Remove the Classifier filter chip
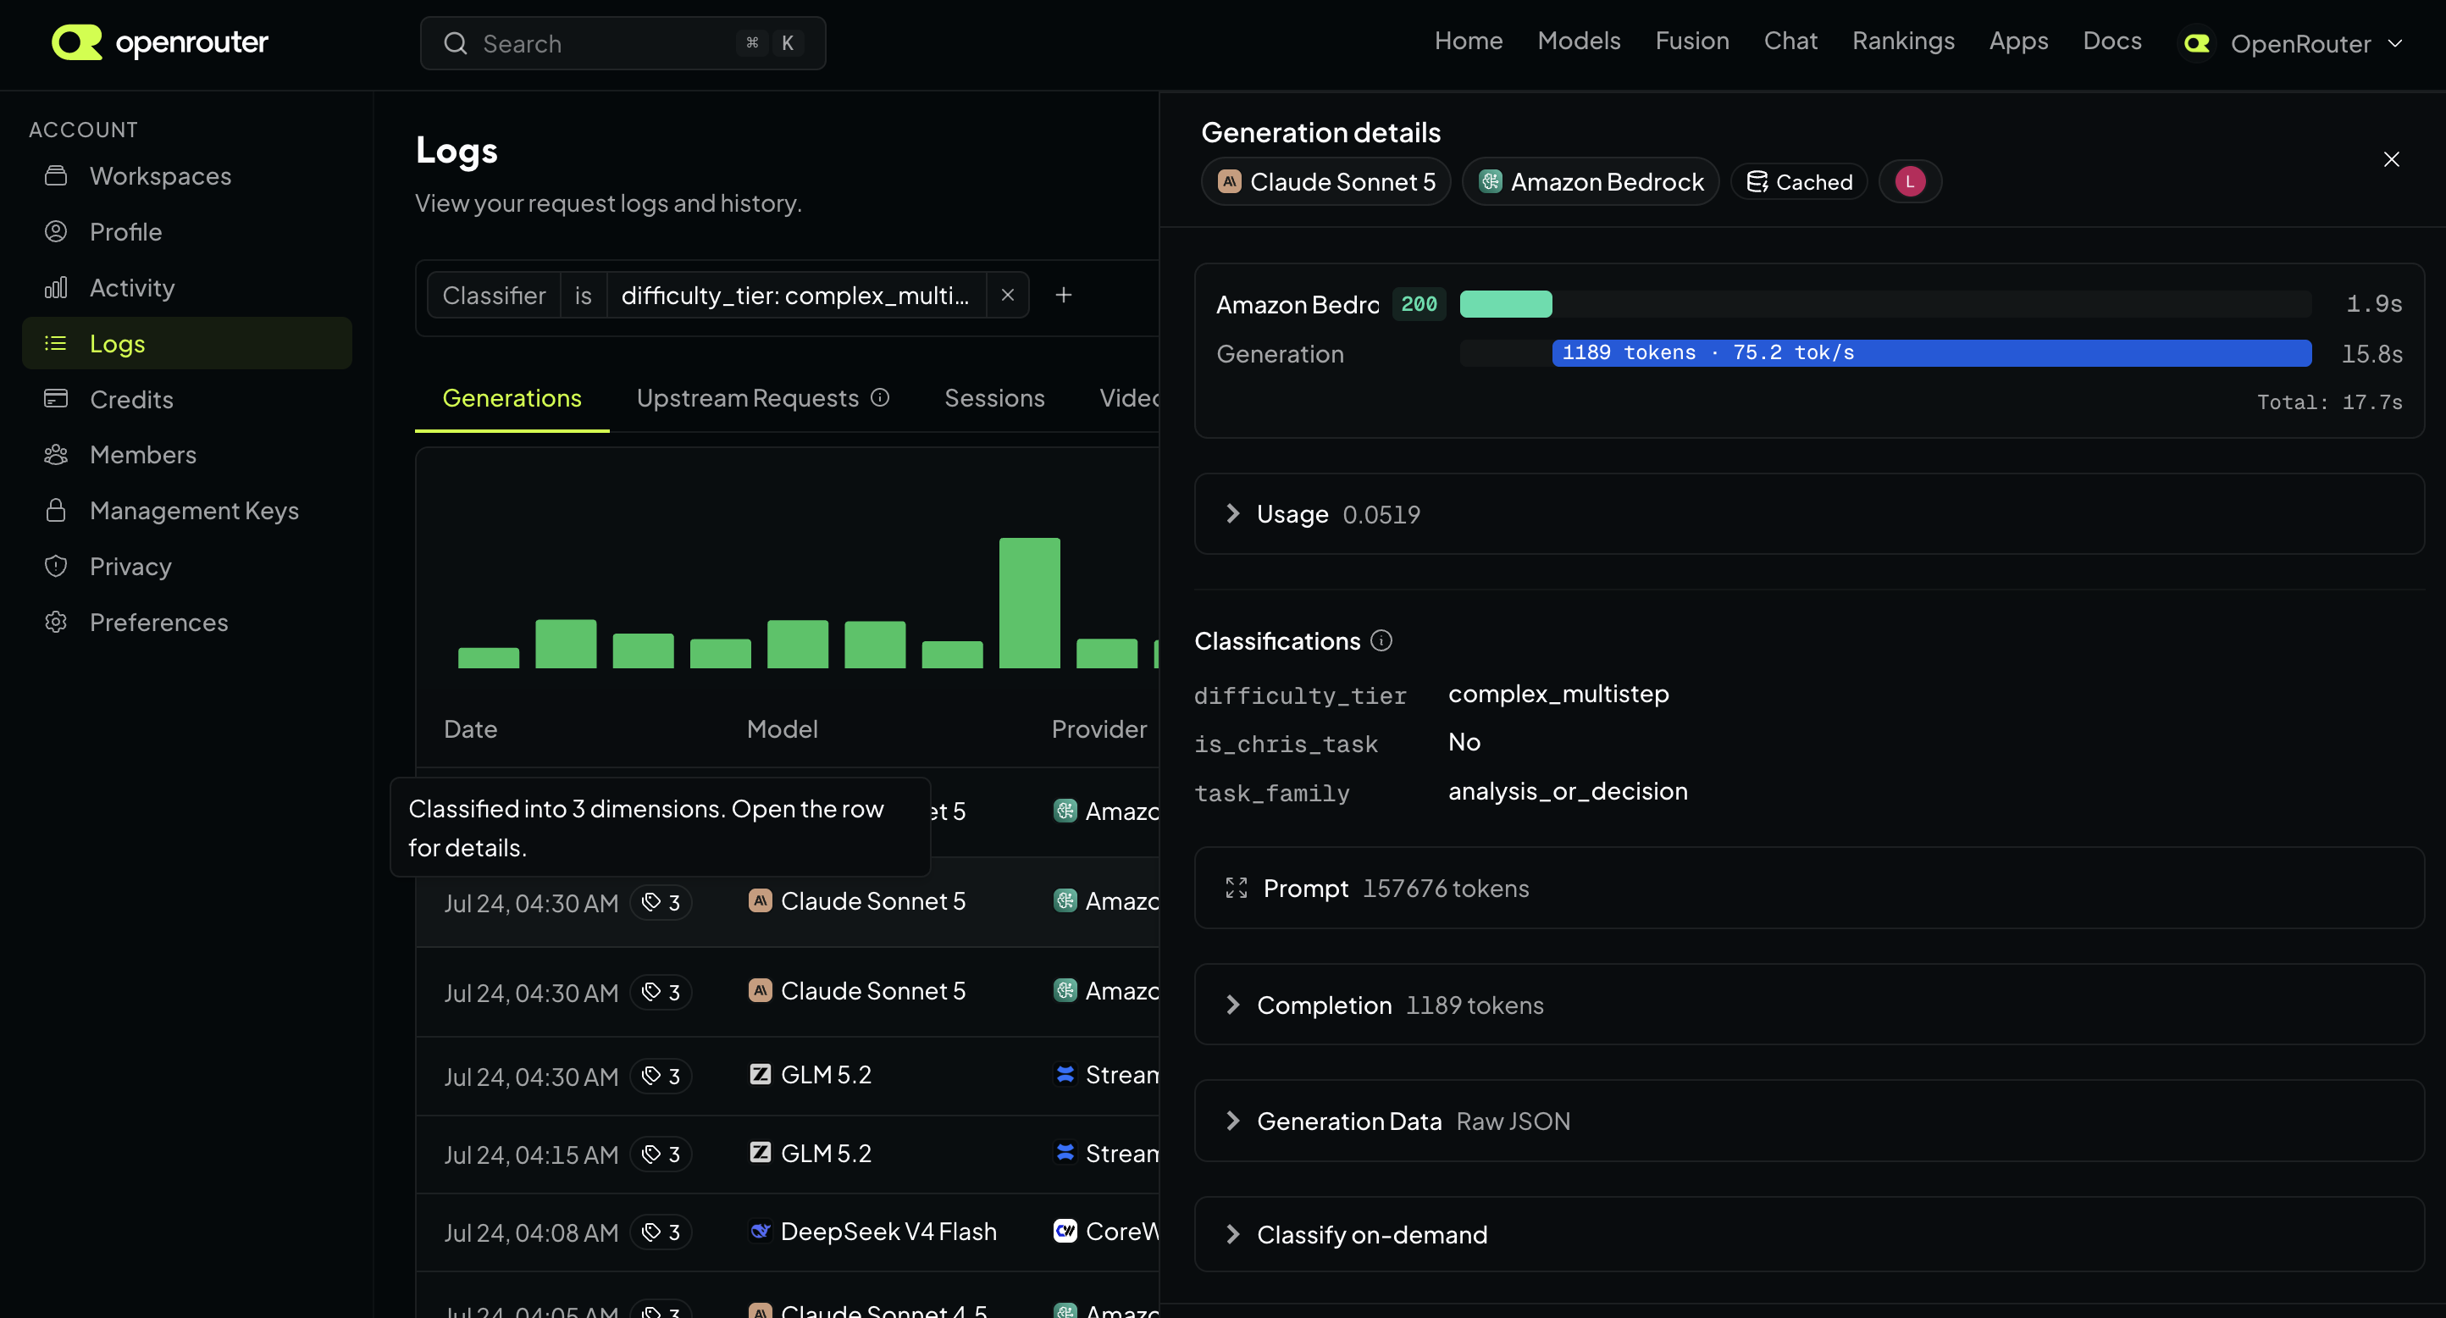The image size is (2446, 1318). pos(1008,296)
